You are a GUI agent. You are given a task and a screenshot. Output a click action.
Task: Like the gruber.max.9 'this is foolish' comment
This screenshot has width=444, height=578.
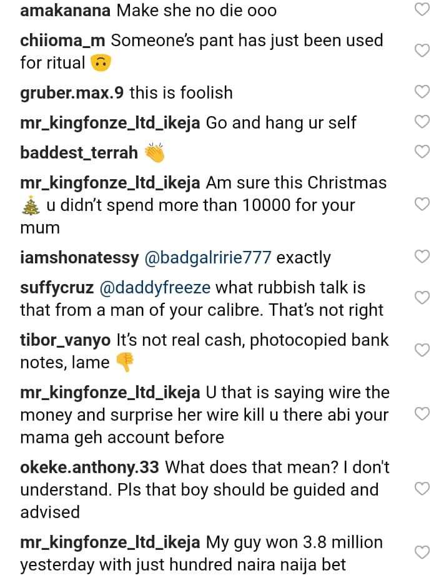coord(423,92)
